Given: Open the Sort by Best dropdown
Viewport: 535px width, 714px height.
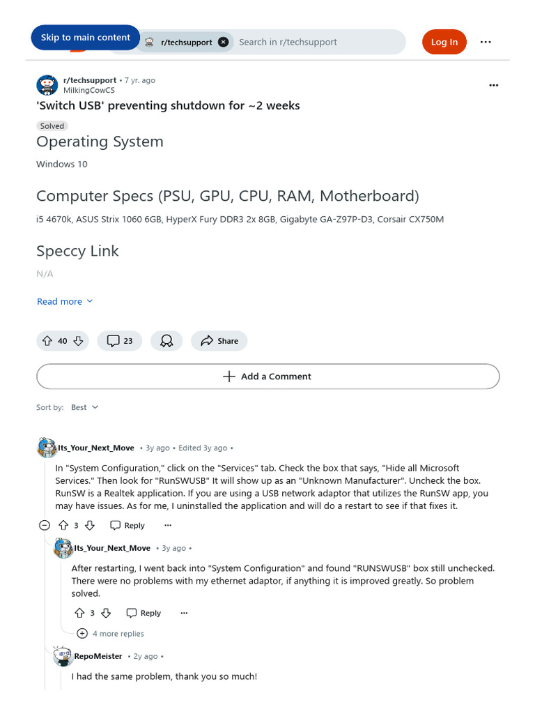Looking at the screenshot, I should [x=85, y=407].
